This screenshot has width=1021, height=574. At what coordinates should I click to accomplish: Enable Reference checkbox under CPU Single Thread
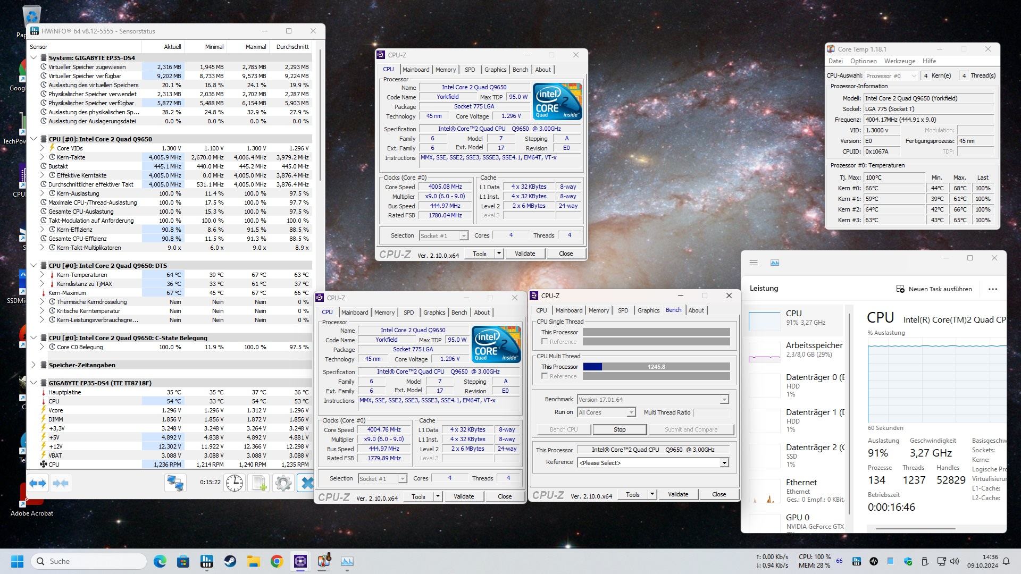(x=545, y=342)
